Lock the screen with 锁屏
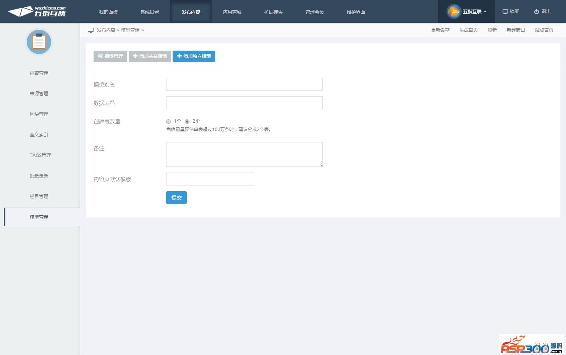Image resolution: width=566 pixels, height=355 pixels. click(511, 11)
